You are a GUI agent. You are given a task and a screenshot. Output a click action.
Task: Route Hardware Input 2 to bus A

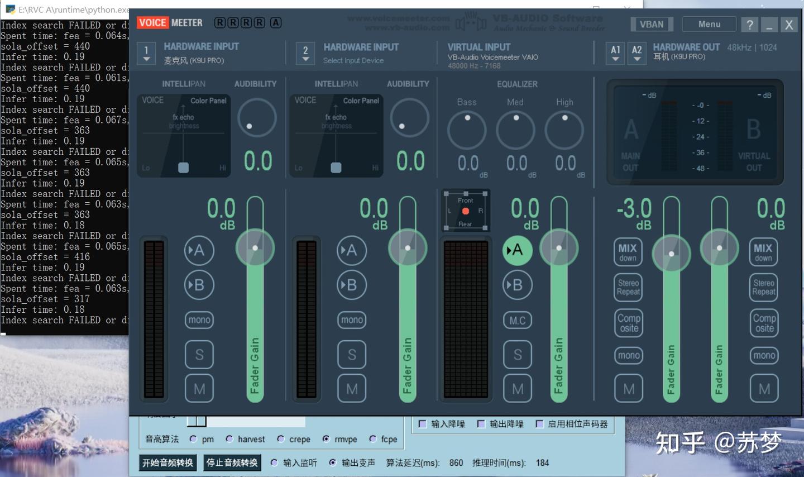tap(352, 250)
